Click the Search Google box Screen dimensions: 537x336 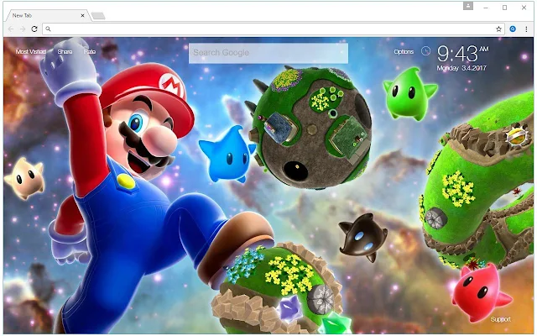tap(268, 53)
